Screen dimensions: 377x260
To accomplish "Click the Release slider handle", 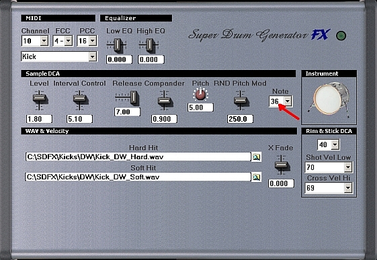I will (x=134, y=97).
